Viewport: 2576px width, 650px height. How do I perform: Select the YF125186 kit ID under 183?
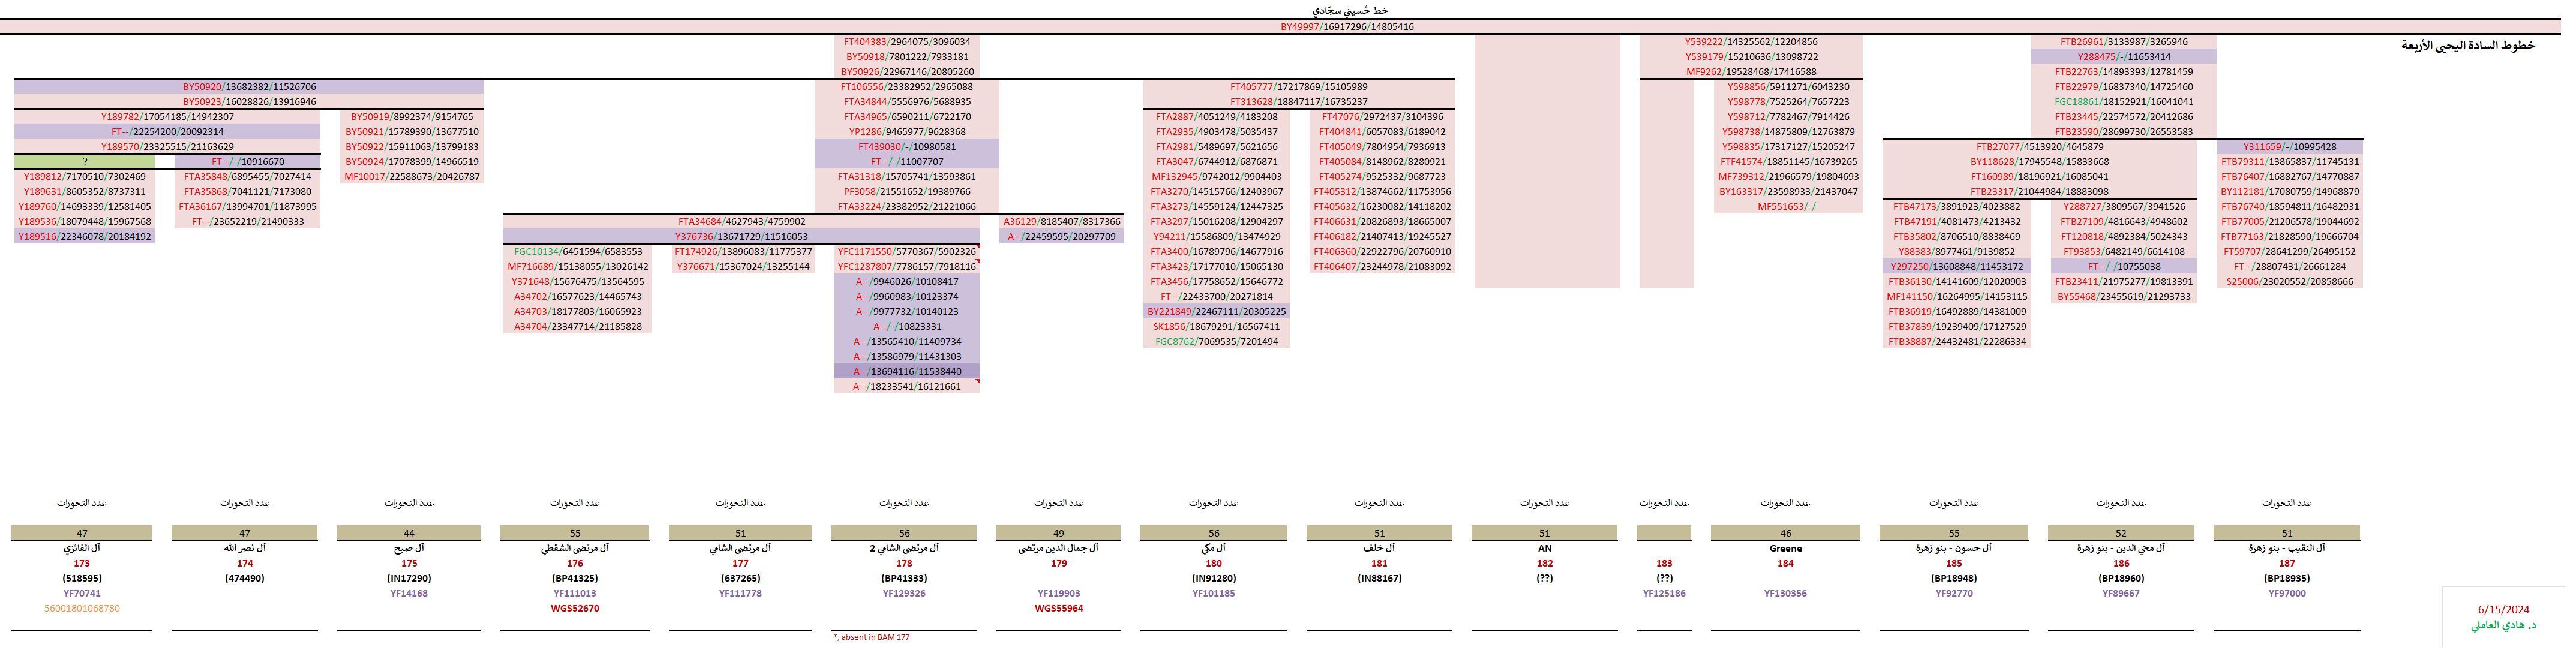(x=1664, y=594)
